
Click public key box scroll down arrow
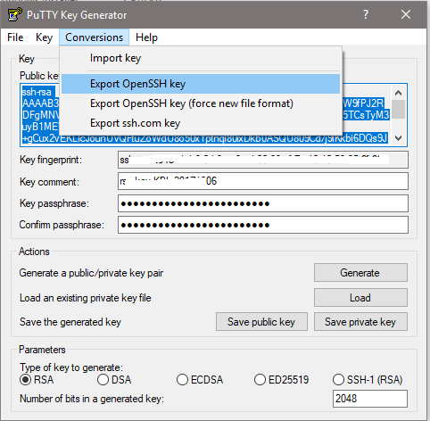[398, 138]
